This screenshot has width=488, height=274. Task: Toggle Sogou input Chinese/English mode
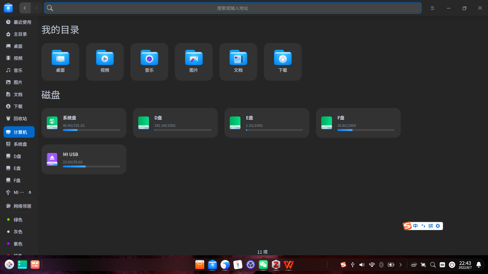click(x=415, y=226)
